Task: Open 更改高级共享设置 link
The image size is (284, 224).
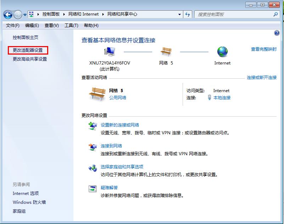Action: [30, 59]
